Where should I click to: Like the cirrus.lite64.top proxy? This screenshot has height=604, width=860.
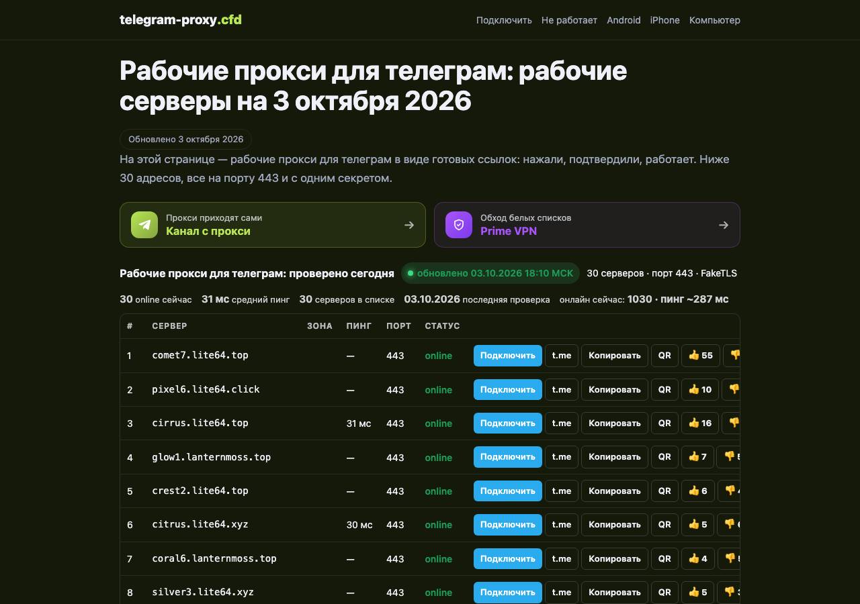point(700,423)
